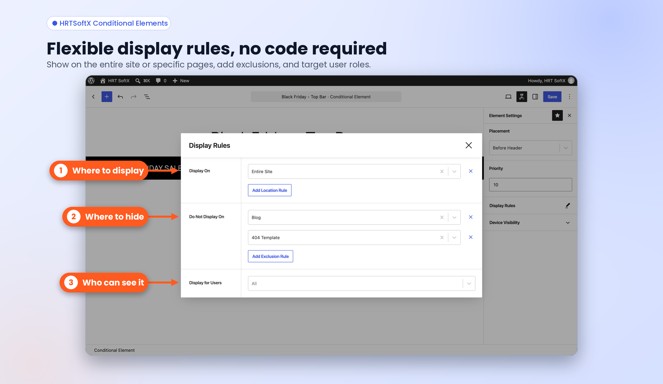Screen dimensions: 663x384
Task: Open the document overview list view
Action: tap(147, 97)
